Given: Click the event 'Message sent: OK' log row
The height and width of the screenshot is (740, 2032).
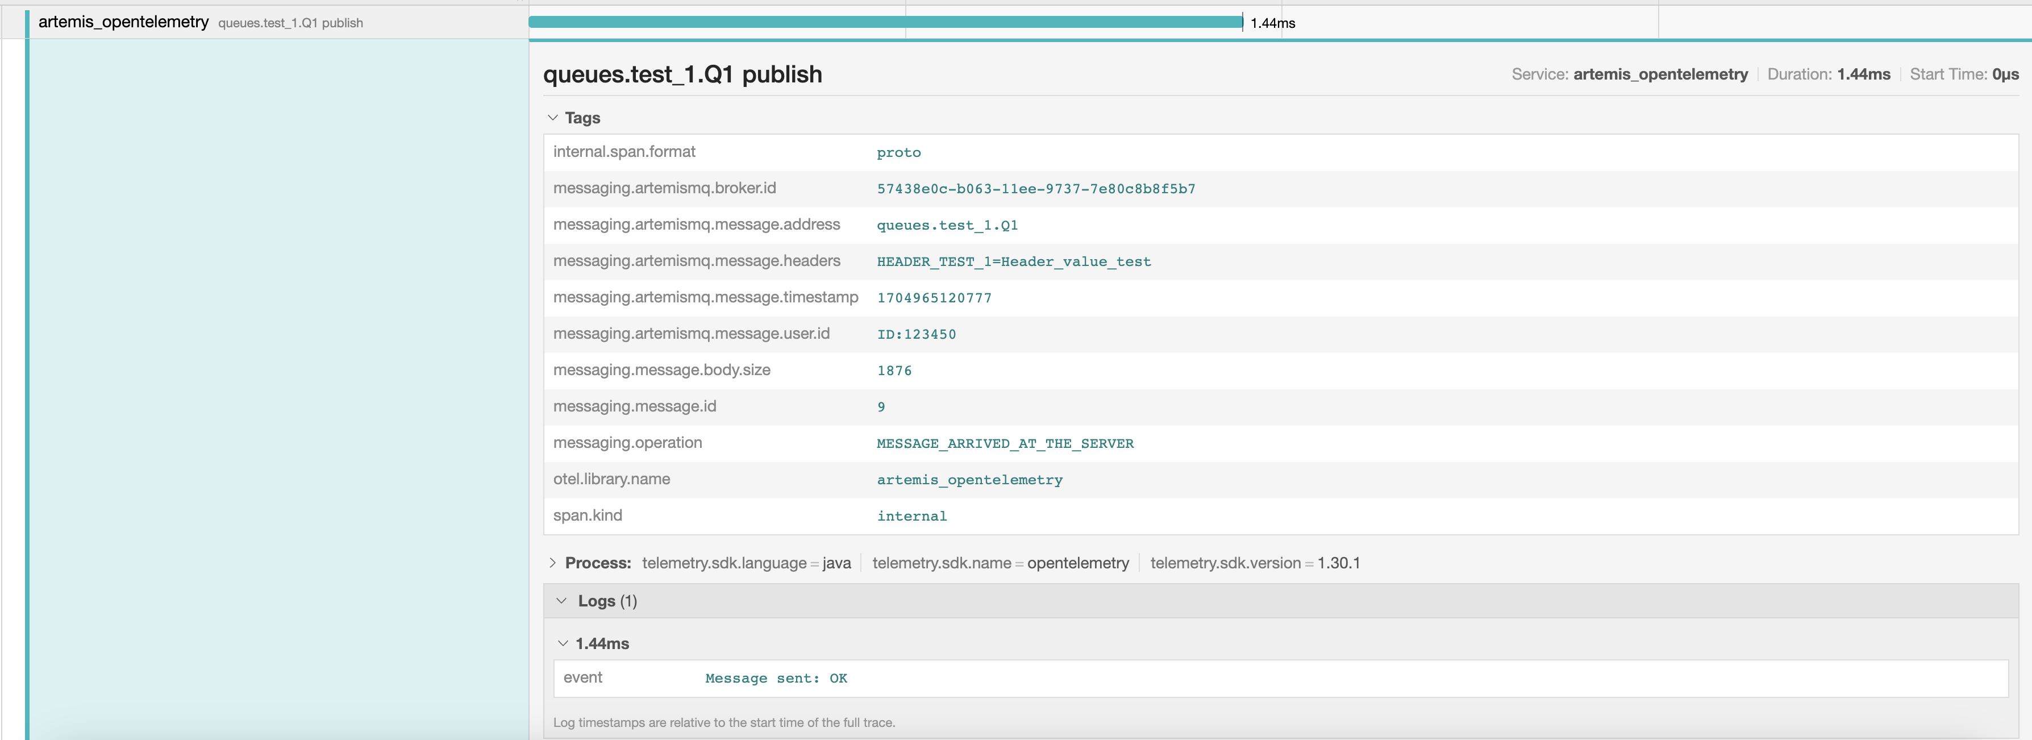Looking at the screenshot, I should [x=776, y=679].
